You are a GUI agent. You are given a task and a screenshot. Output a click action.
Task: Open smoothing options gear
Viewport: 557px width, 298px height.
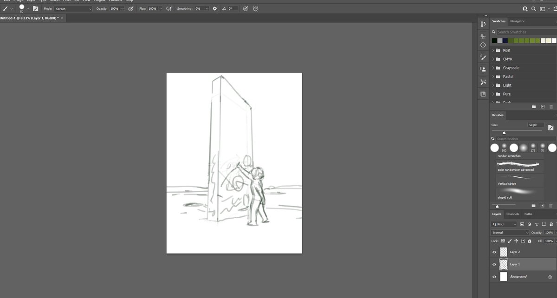(x=215, y=8)
